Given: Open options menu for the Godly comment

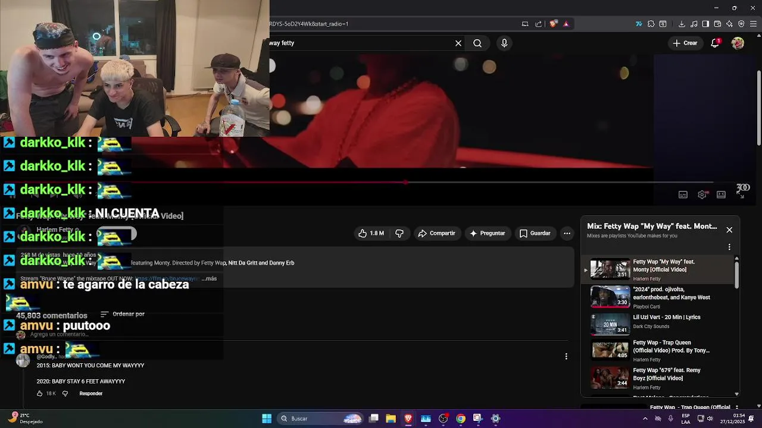Looking at the screenshot, I should coord(566,356).
